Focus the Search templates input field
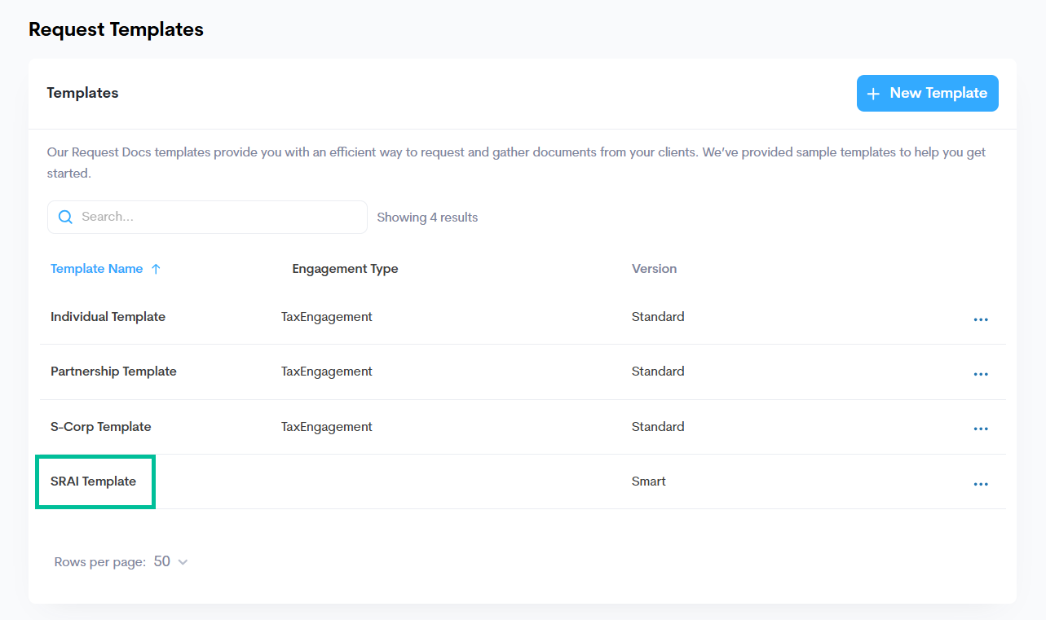Viewport: 1046px width, 620px height. pos(220,217)
